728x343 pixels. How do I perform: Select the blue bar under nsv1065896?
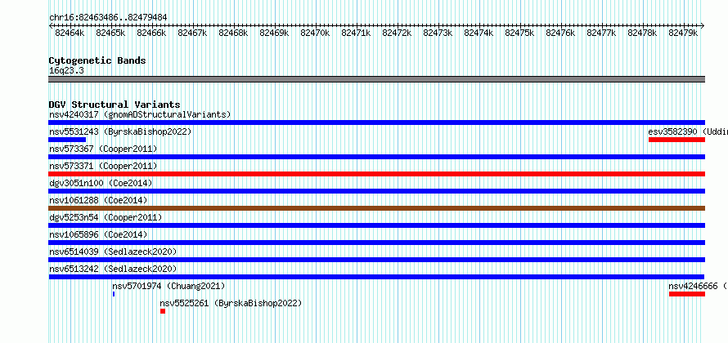coord(376,243)
